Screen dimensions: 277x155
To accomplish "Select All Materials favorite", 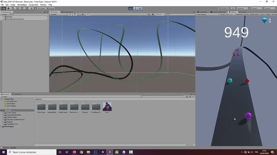I will click(x=12, y=102).
